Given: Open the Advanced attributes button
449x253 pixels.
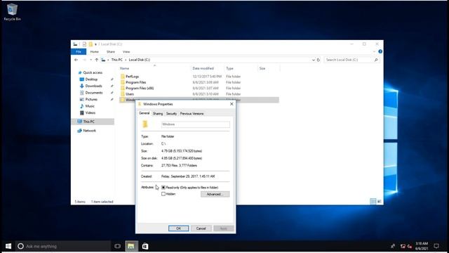Looking at the screenshot, I should [x=215, y=194].
